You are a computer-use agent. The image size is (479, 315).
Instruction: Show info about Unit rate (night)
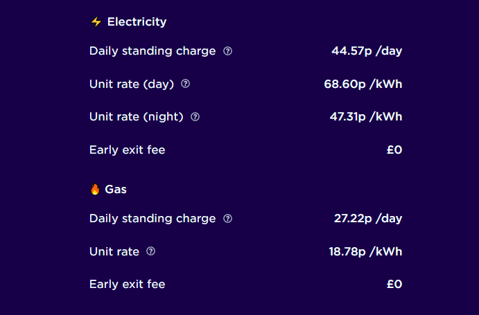click(195, 116)
